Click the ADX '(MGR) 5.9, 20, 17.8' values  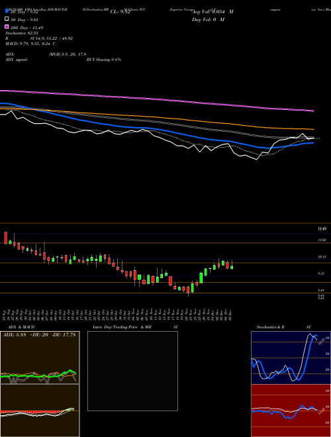point(67,54)
